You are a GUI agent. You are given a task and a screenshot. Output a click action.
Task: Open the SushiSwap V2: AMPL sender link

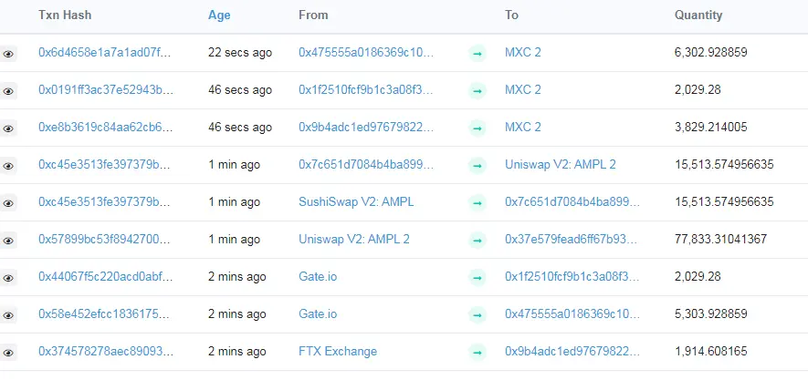356,201
